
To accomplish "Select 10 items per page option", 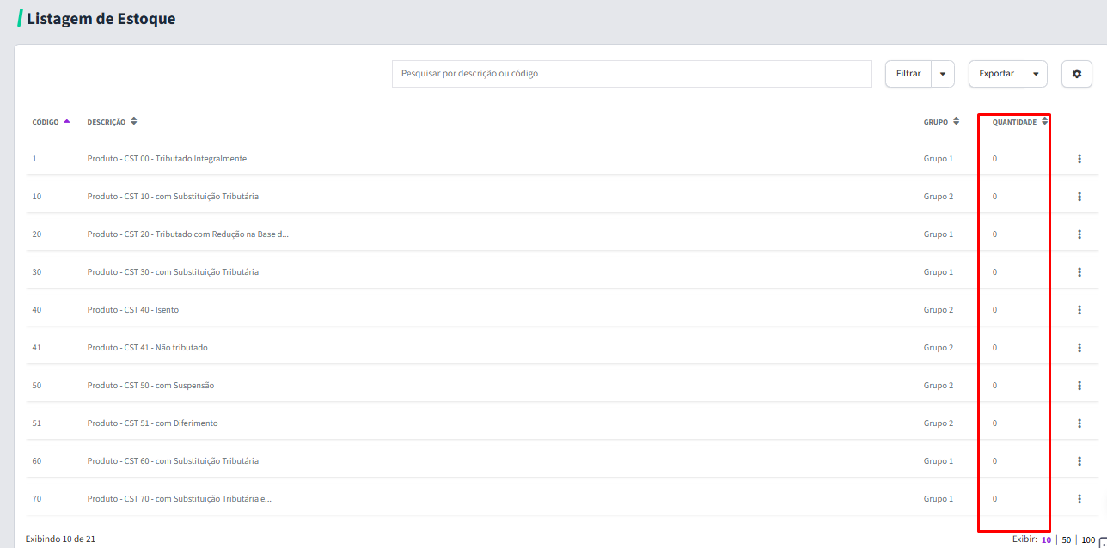I will (1046, 540).
